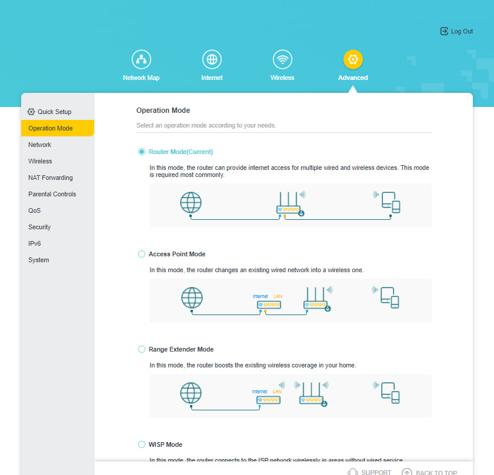Viewport: 494px width, 475px height.
Task: Expand the System sidebar section
Action: click(39, 260)
